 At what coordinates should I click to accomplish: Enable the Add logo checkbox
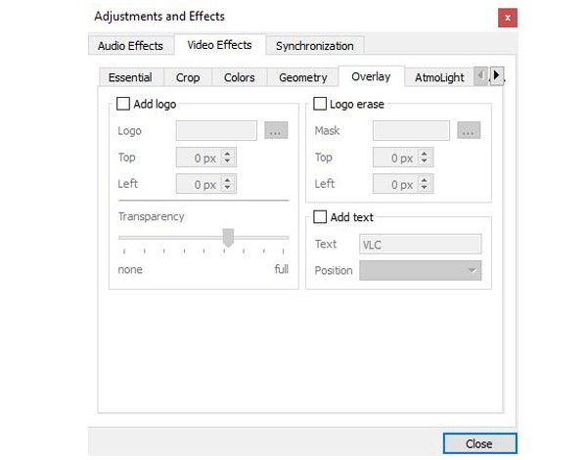123,104
